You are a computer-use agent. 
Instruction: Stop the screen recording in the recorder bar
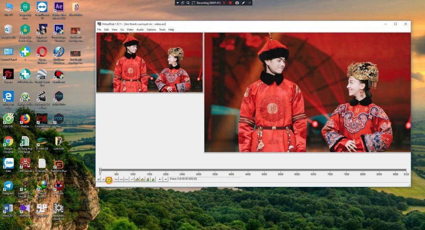[230, 3]
